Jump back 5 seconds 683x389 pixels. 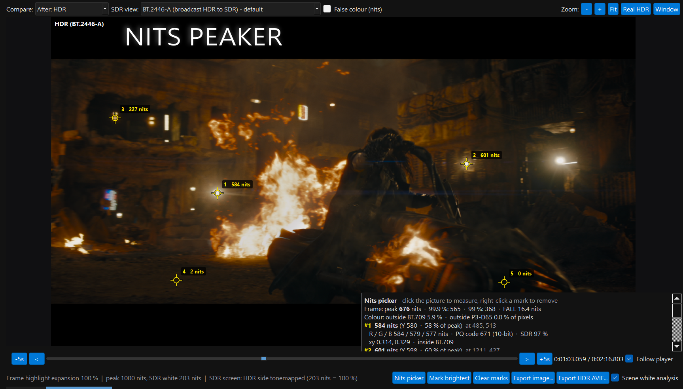[19, 359]
